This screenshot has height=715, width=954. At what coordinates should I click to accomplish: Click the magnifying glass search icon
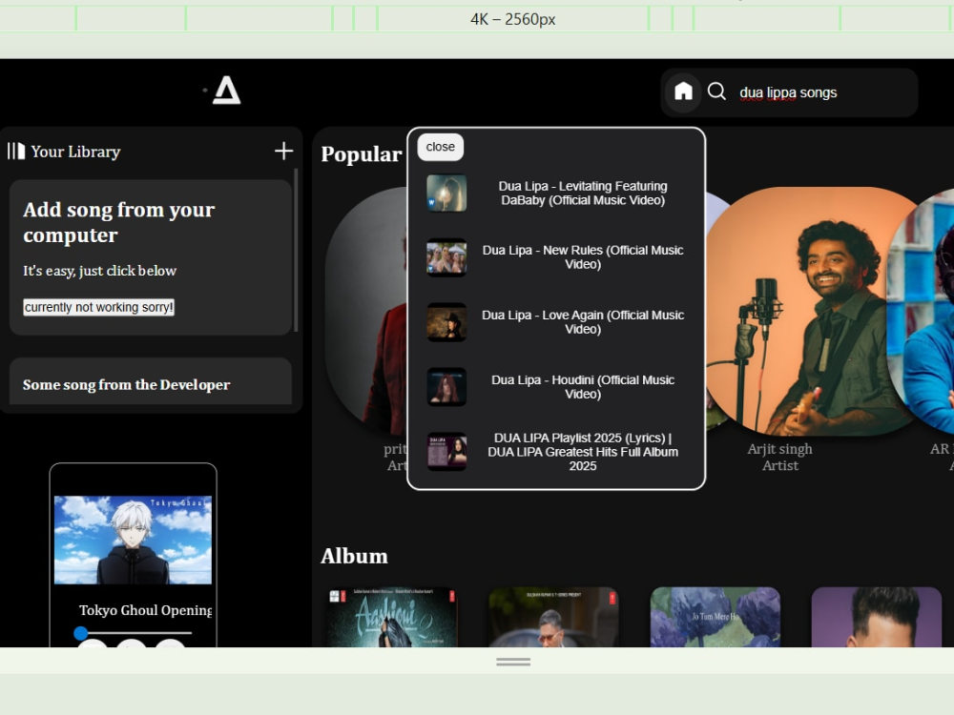coord(716,92)
